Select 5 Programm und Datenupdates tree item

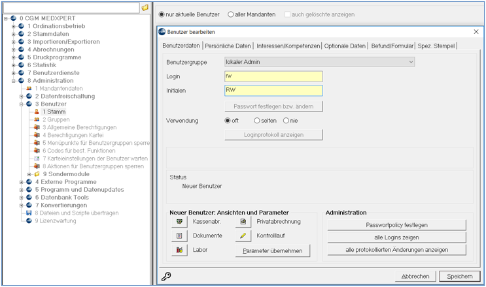pyautogui.click(x=79, y=190)
